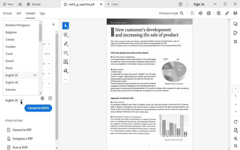Go to the Home icon
Image resolution: width=240 pixels, height=150 pixels.
point(20,4)
